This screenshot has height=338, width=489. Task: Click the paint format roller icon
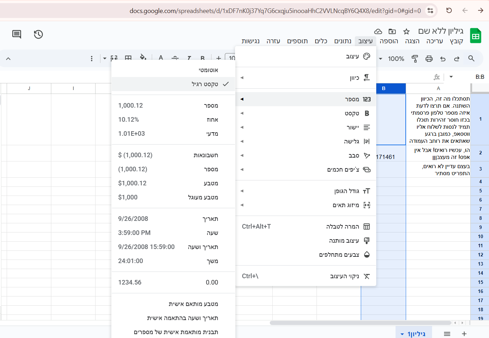click(x=415, y=59)
